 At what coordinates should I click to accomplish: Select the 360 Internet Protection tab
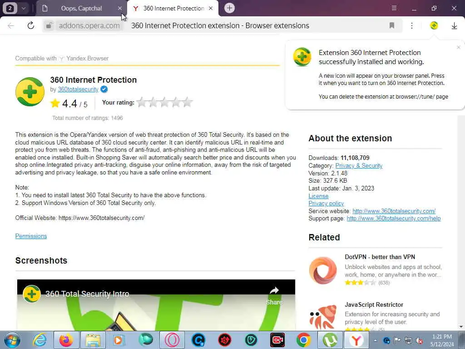(173, 8)
